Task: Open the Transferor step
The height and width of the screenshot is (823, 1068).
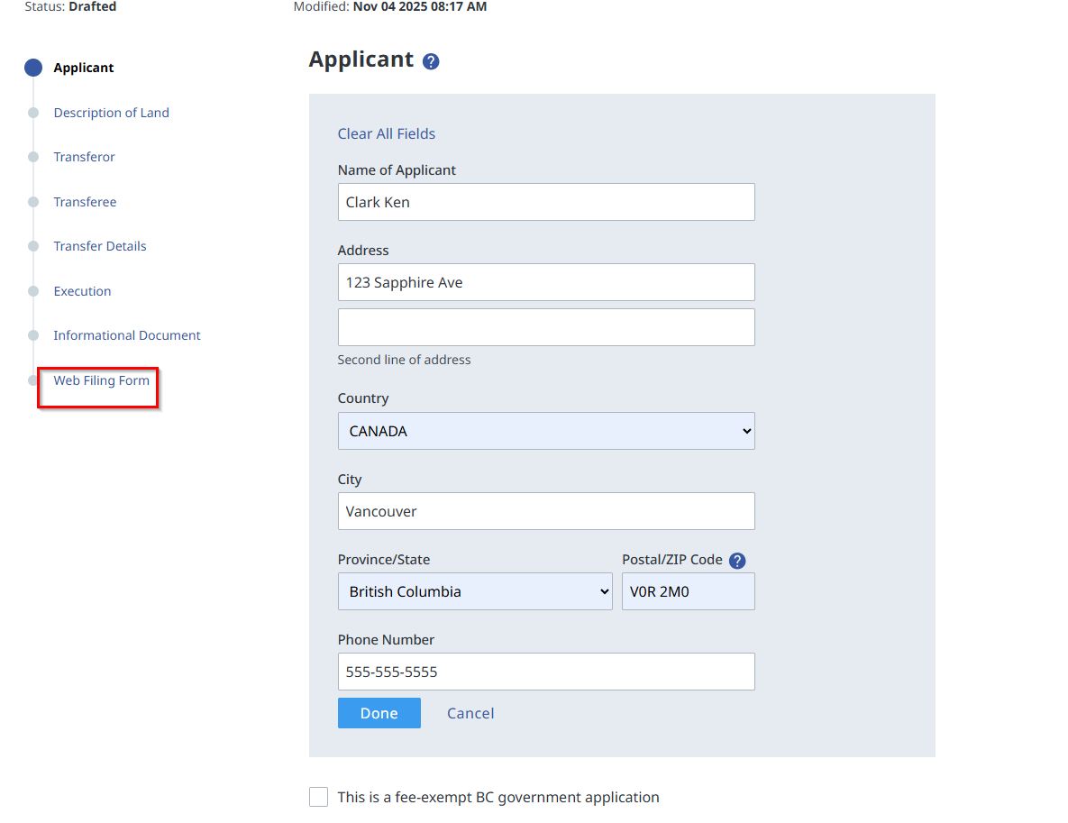Action: pos(84,157)
